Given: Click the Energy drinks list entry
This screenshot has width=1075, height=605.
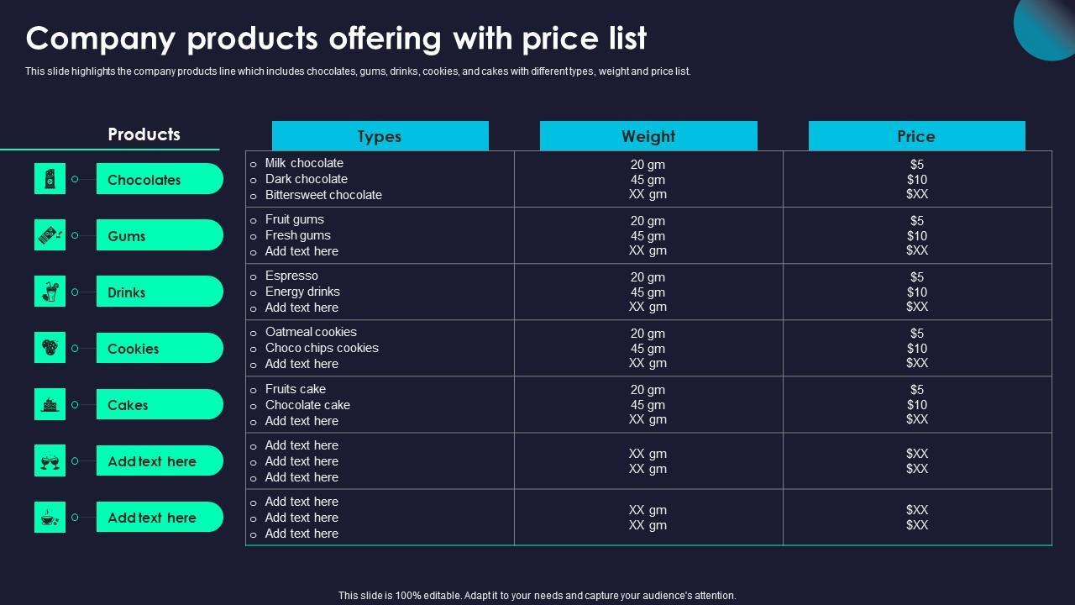Looking at the screenshot, I should (302, 292).
